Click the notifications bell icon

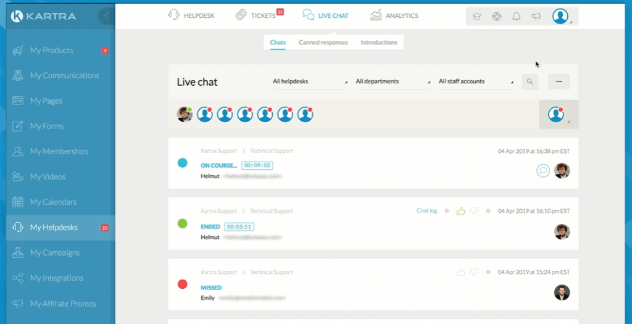(x=516, y=17)
